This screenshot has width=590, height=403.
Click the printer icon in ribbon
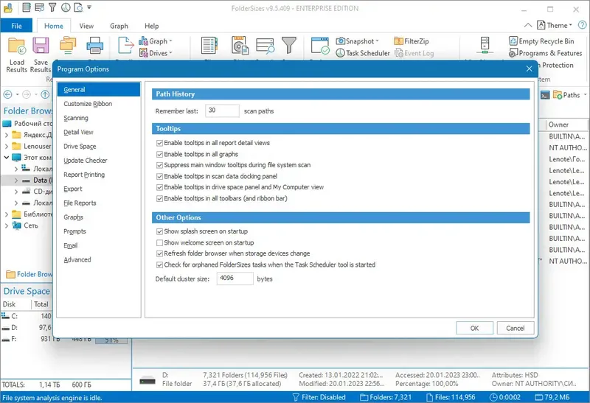94,46
